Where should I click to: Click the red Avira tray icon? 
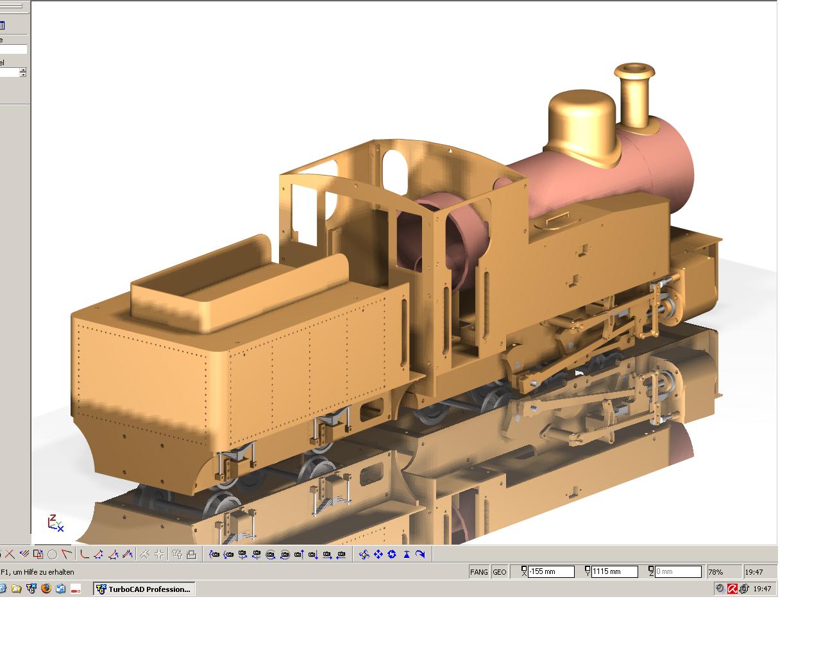[x=732, y=589]
